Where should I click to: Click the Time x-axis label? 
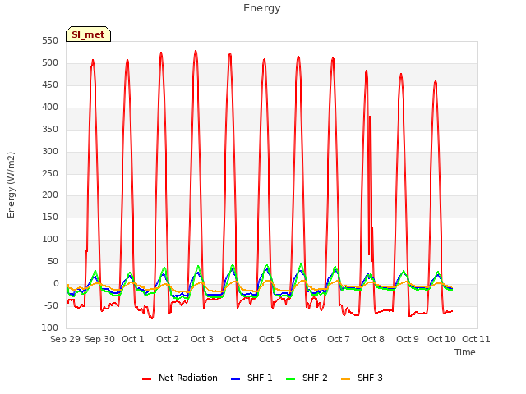click(x=465, y=352)
